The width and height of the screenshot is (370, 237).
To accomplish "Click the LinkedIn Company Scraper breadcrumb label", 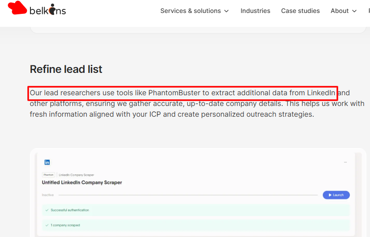I will tap(77, 175).
